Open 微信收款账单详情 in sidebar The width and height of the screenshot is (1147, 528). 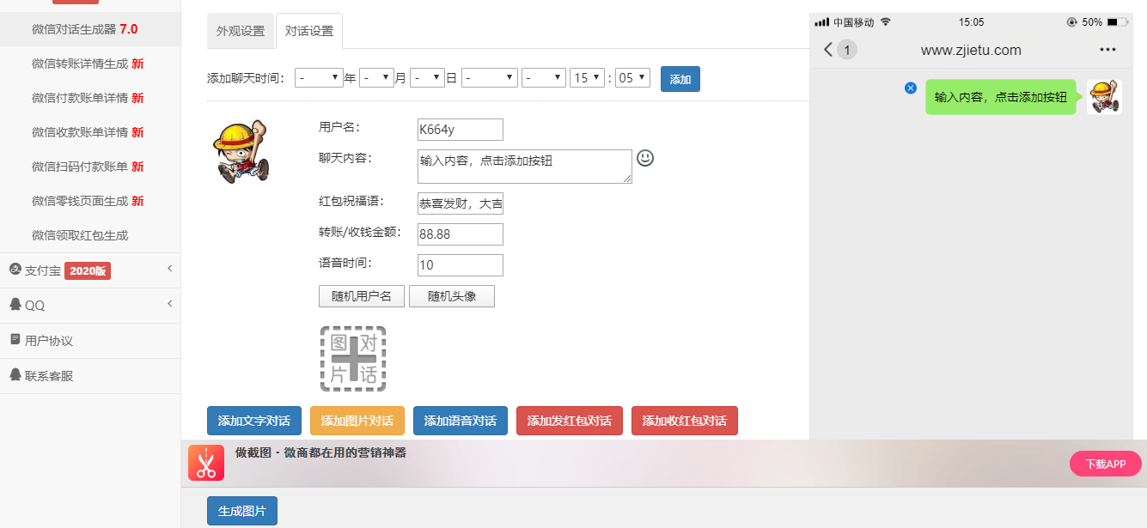click(90, 132)
